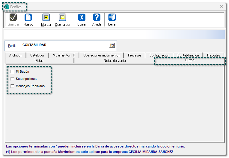Click the Cerrar exit icon
This screenshot has height=158, width=229.
coord(112,18)
